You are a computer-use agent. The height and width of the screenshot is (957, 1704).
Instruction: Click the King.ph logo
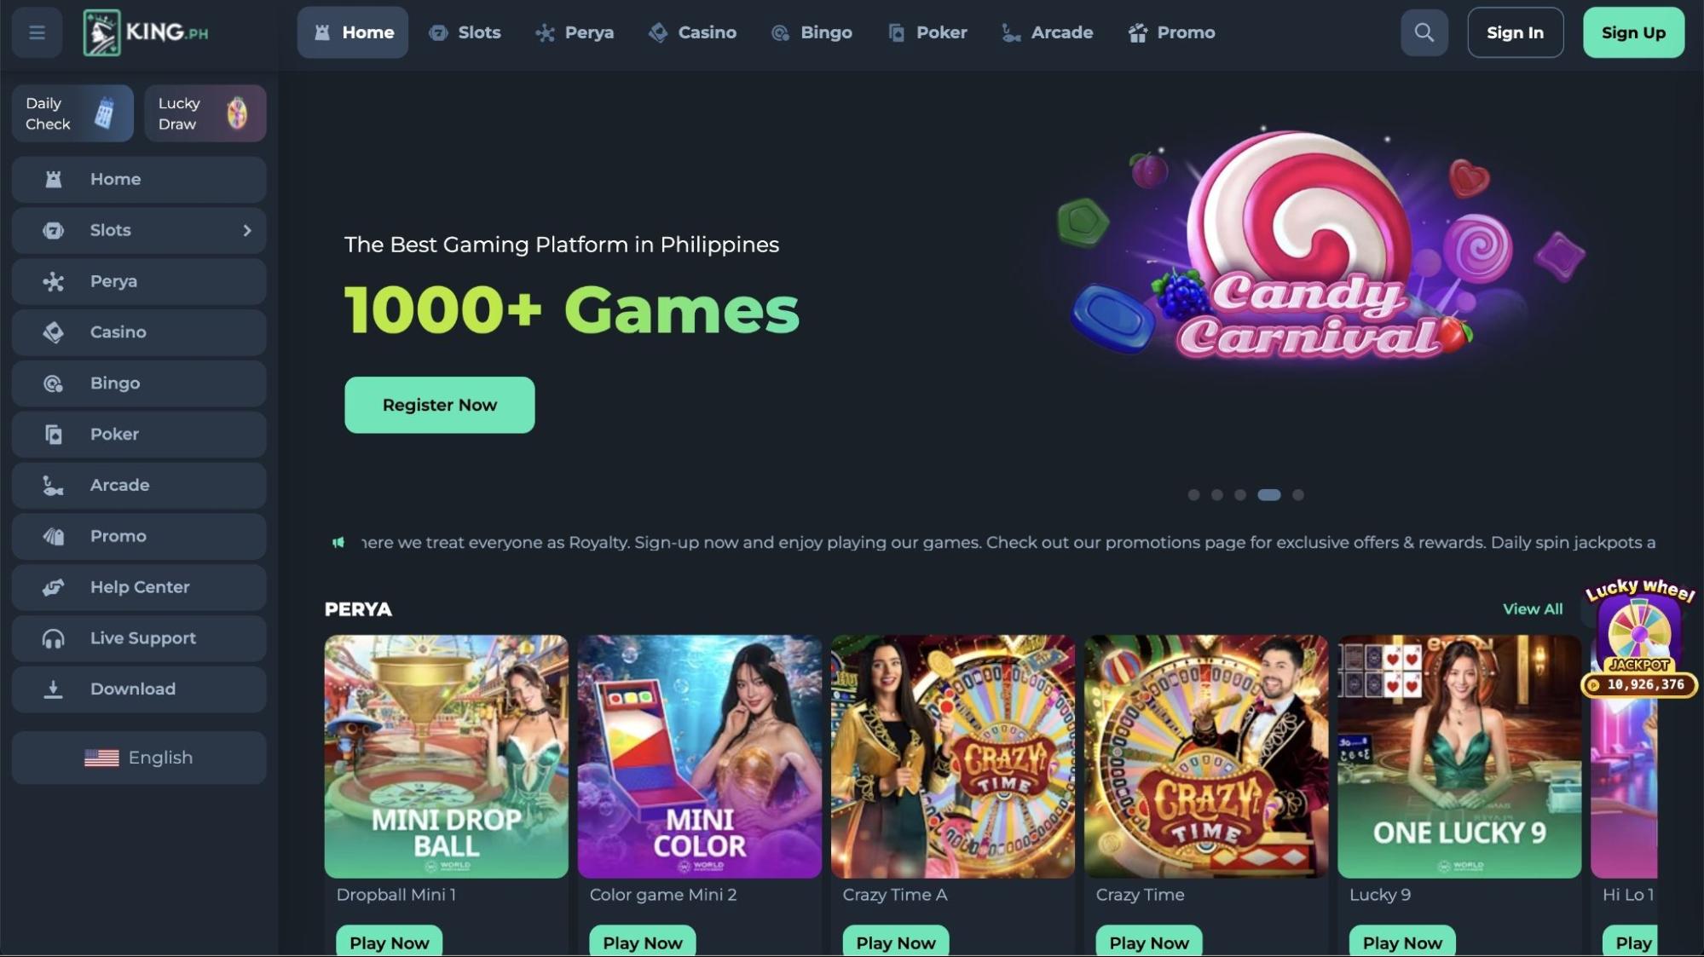(146, 32)
